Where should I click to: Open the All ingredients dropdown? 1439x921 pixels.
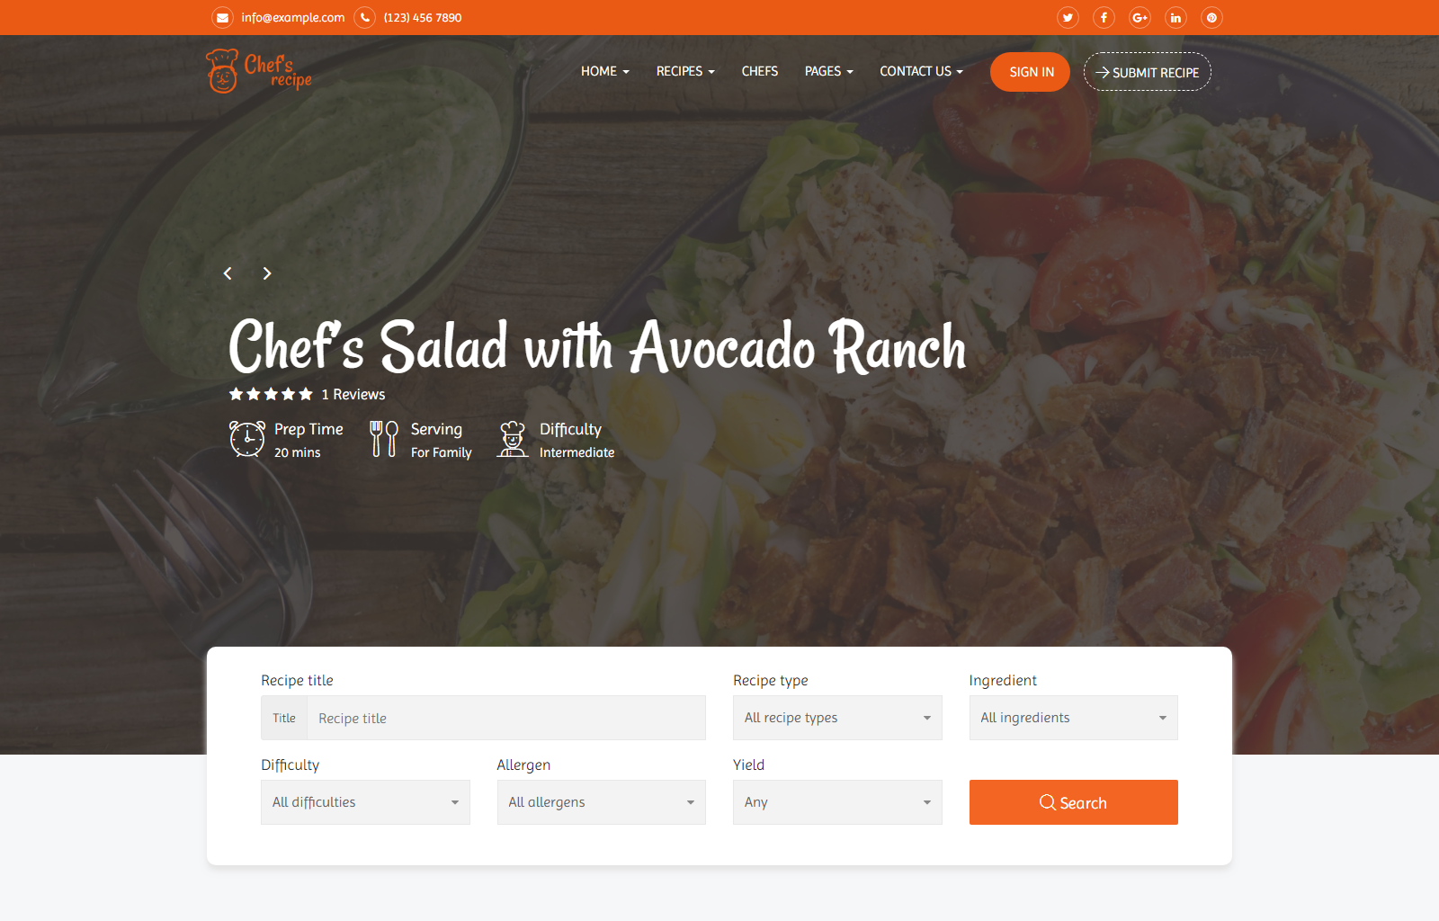1073,718
